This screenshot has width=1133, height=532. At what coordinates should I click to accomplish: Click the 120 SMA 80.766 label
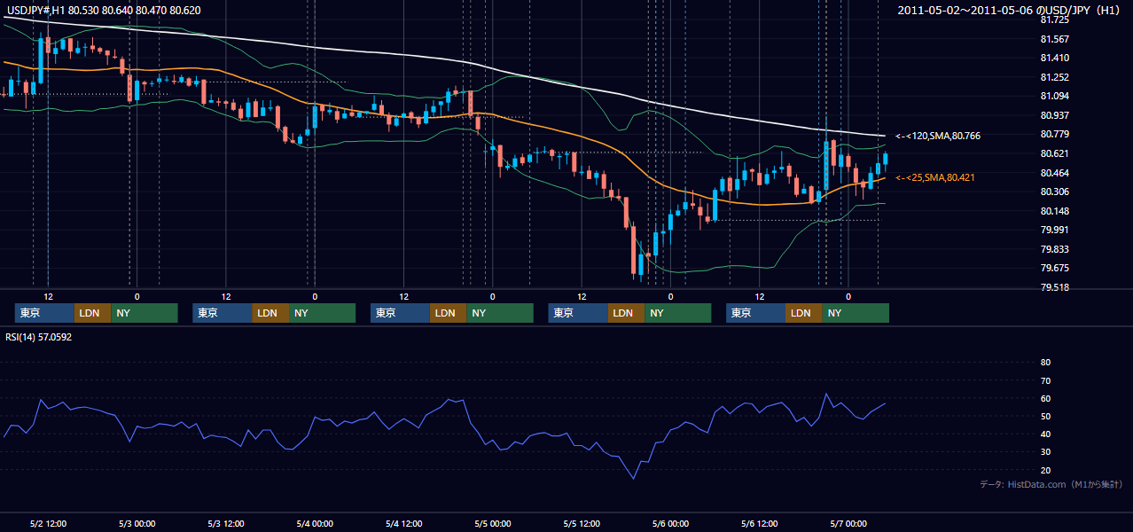point(938,136)
